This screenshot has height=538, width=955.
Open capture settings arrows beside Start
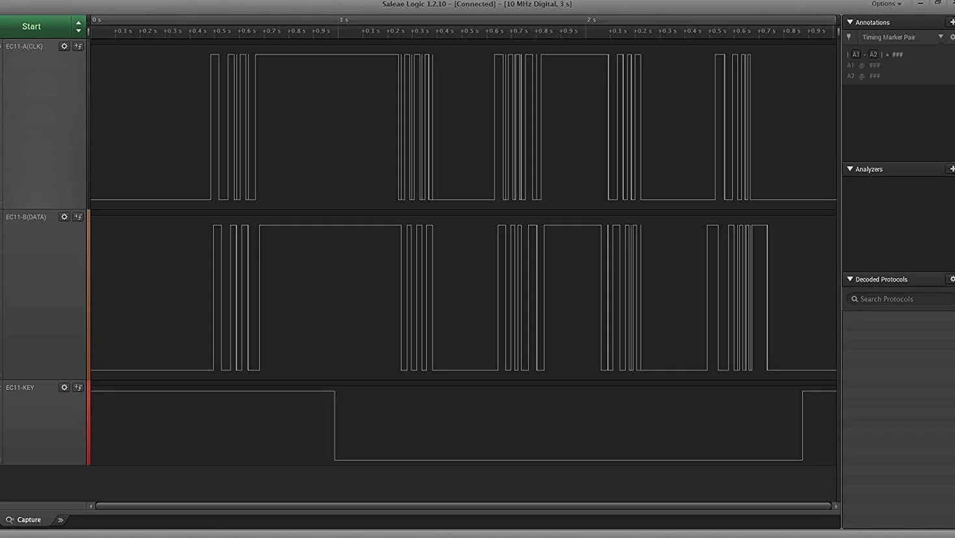pyautogui.click(x=79, y=27)
